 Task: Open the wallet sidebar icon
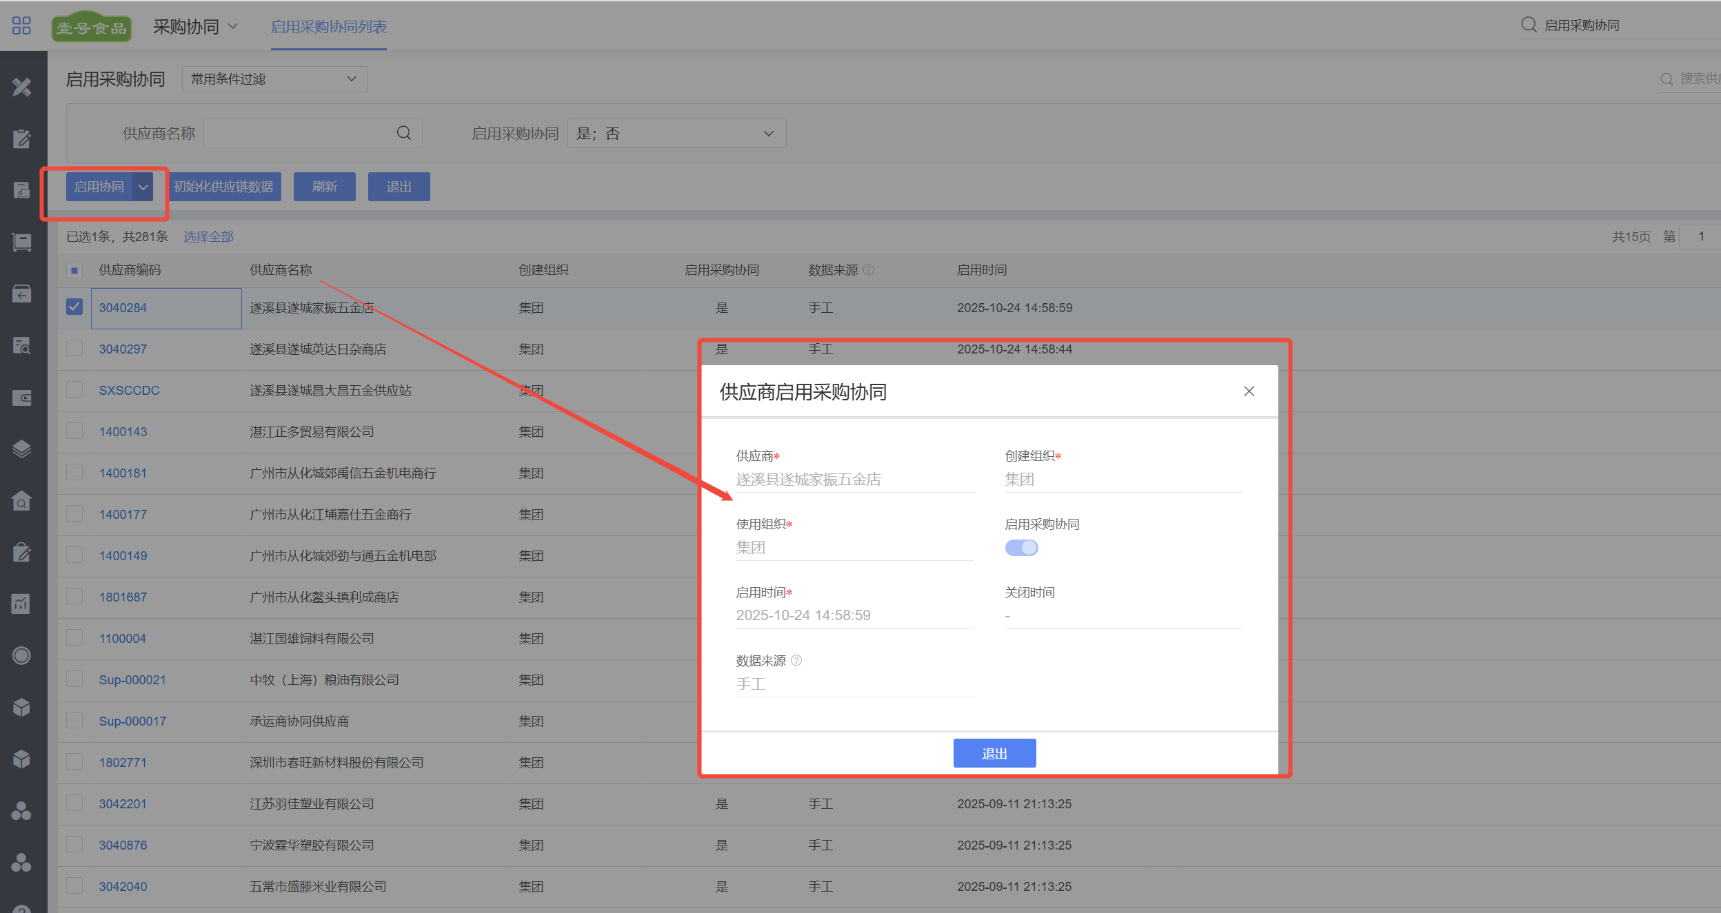(x=21, y=398)
